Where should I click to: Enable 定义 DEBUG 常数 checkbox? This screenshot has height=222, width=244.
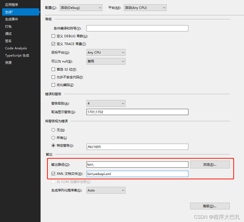coord(53,36)
